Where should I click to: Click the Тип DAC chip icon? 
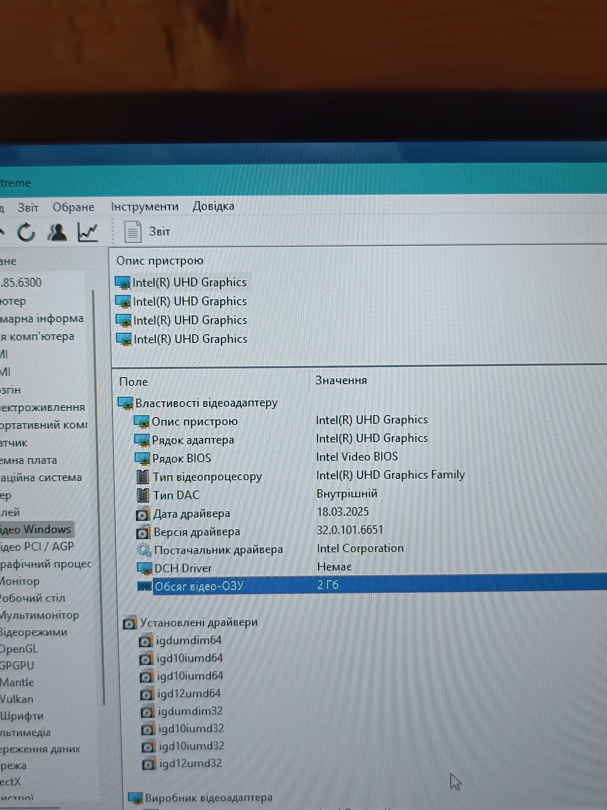click(x=143, y=495)
